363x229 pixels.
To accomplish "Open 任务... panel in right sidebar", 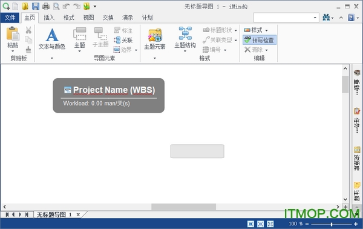I will 357,121.
